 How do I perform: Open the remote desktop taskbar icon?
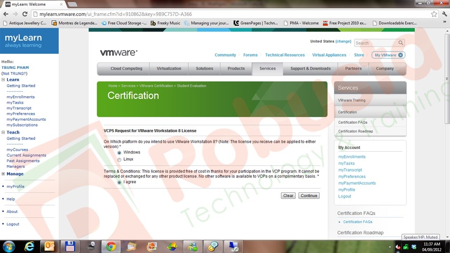(233, 246)
